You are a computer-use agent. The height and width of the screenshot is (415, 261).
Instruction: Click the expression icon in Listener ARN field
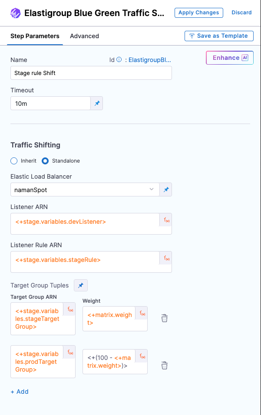point(167,220)
